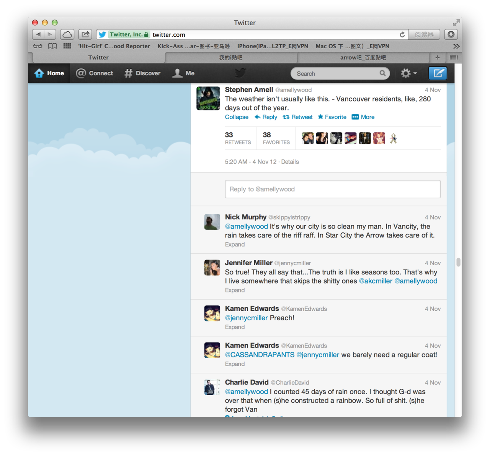Open the Connect page
490x456 pixels.
click(95, 73)
